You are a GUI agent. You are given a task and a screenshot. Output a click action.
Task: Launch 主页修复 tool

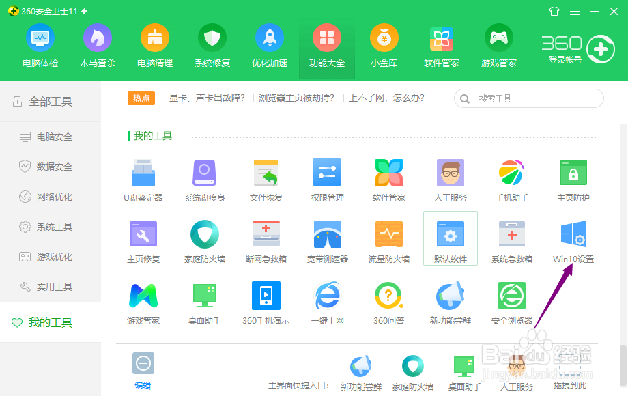(x=143, y=242)
